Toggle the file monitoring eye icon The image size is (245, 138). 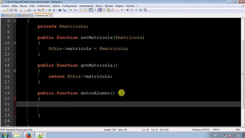[x=122, y=10]
